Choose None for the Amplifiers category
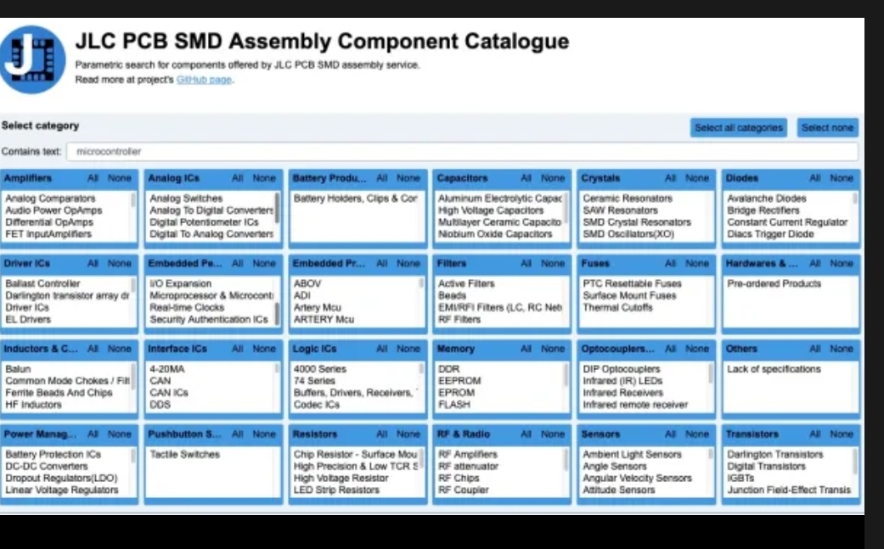The image size is (884, 549). point(120,178)
